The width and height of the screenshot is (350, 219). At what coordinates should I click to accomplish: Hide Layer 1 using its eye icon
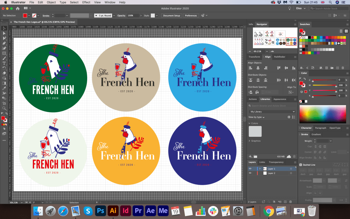250,169
